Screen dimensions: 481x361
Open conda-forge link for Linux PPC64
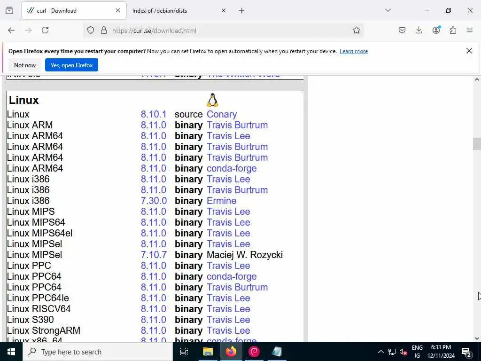click(x=232, y=276)
